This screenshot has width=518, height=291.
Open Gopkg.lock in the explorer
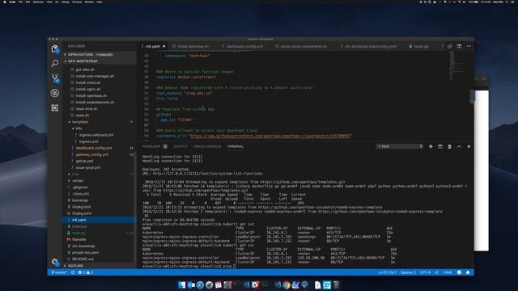(x=81, y=207)
